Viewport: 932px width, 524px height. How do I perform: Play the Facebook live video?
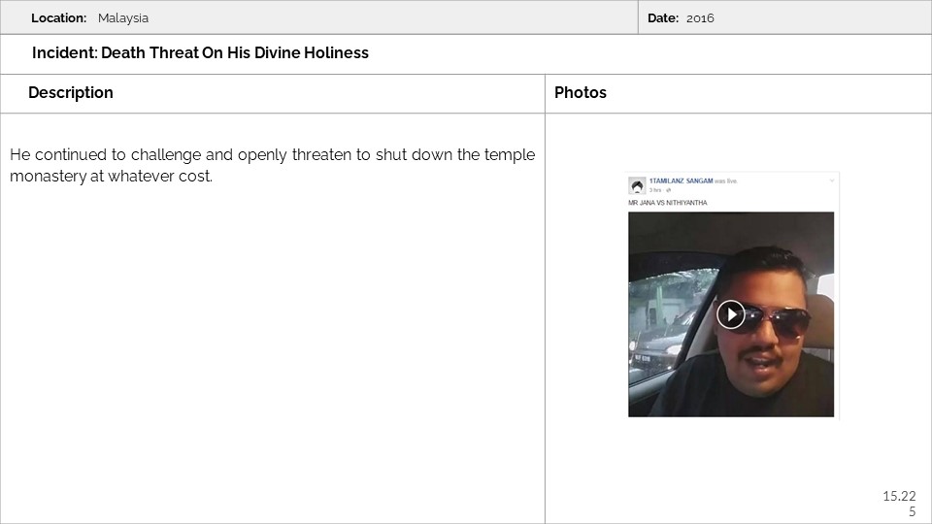click(x=731, y=314)
